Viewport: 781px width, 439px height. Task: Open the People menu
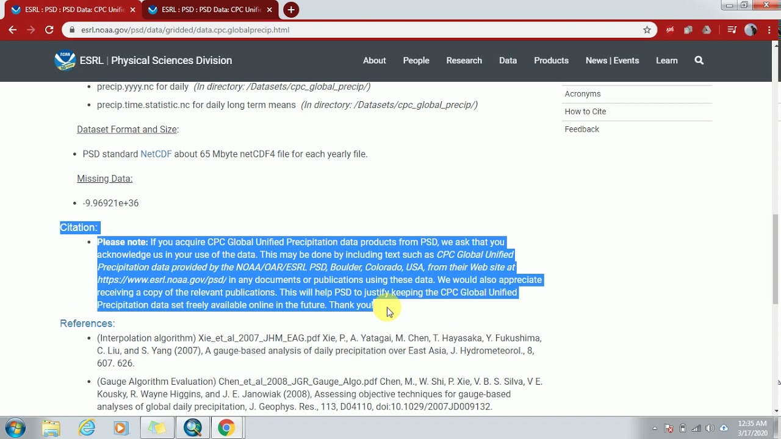click(x=416, y=60)
